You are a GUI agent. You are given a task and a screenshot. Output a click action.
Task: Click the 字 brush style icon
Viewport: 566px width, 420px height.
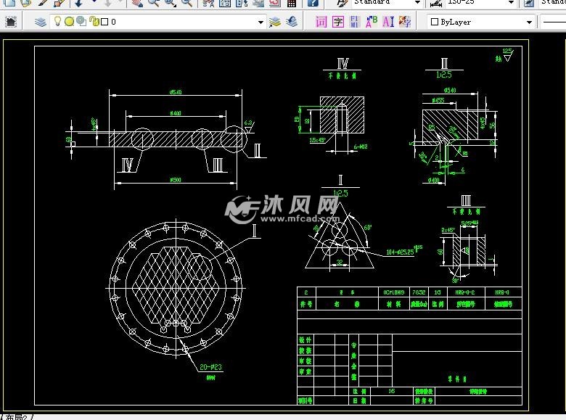point(405,22)
